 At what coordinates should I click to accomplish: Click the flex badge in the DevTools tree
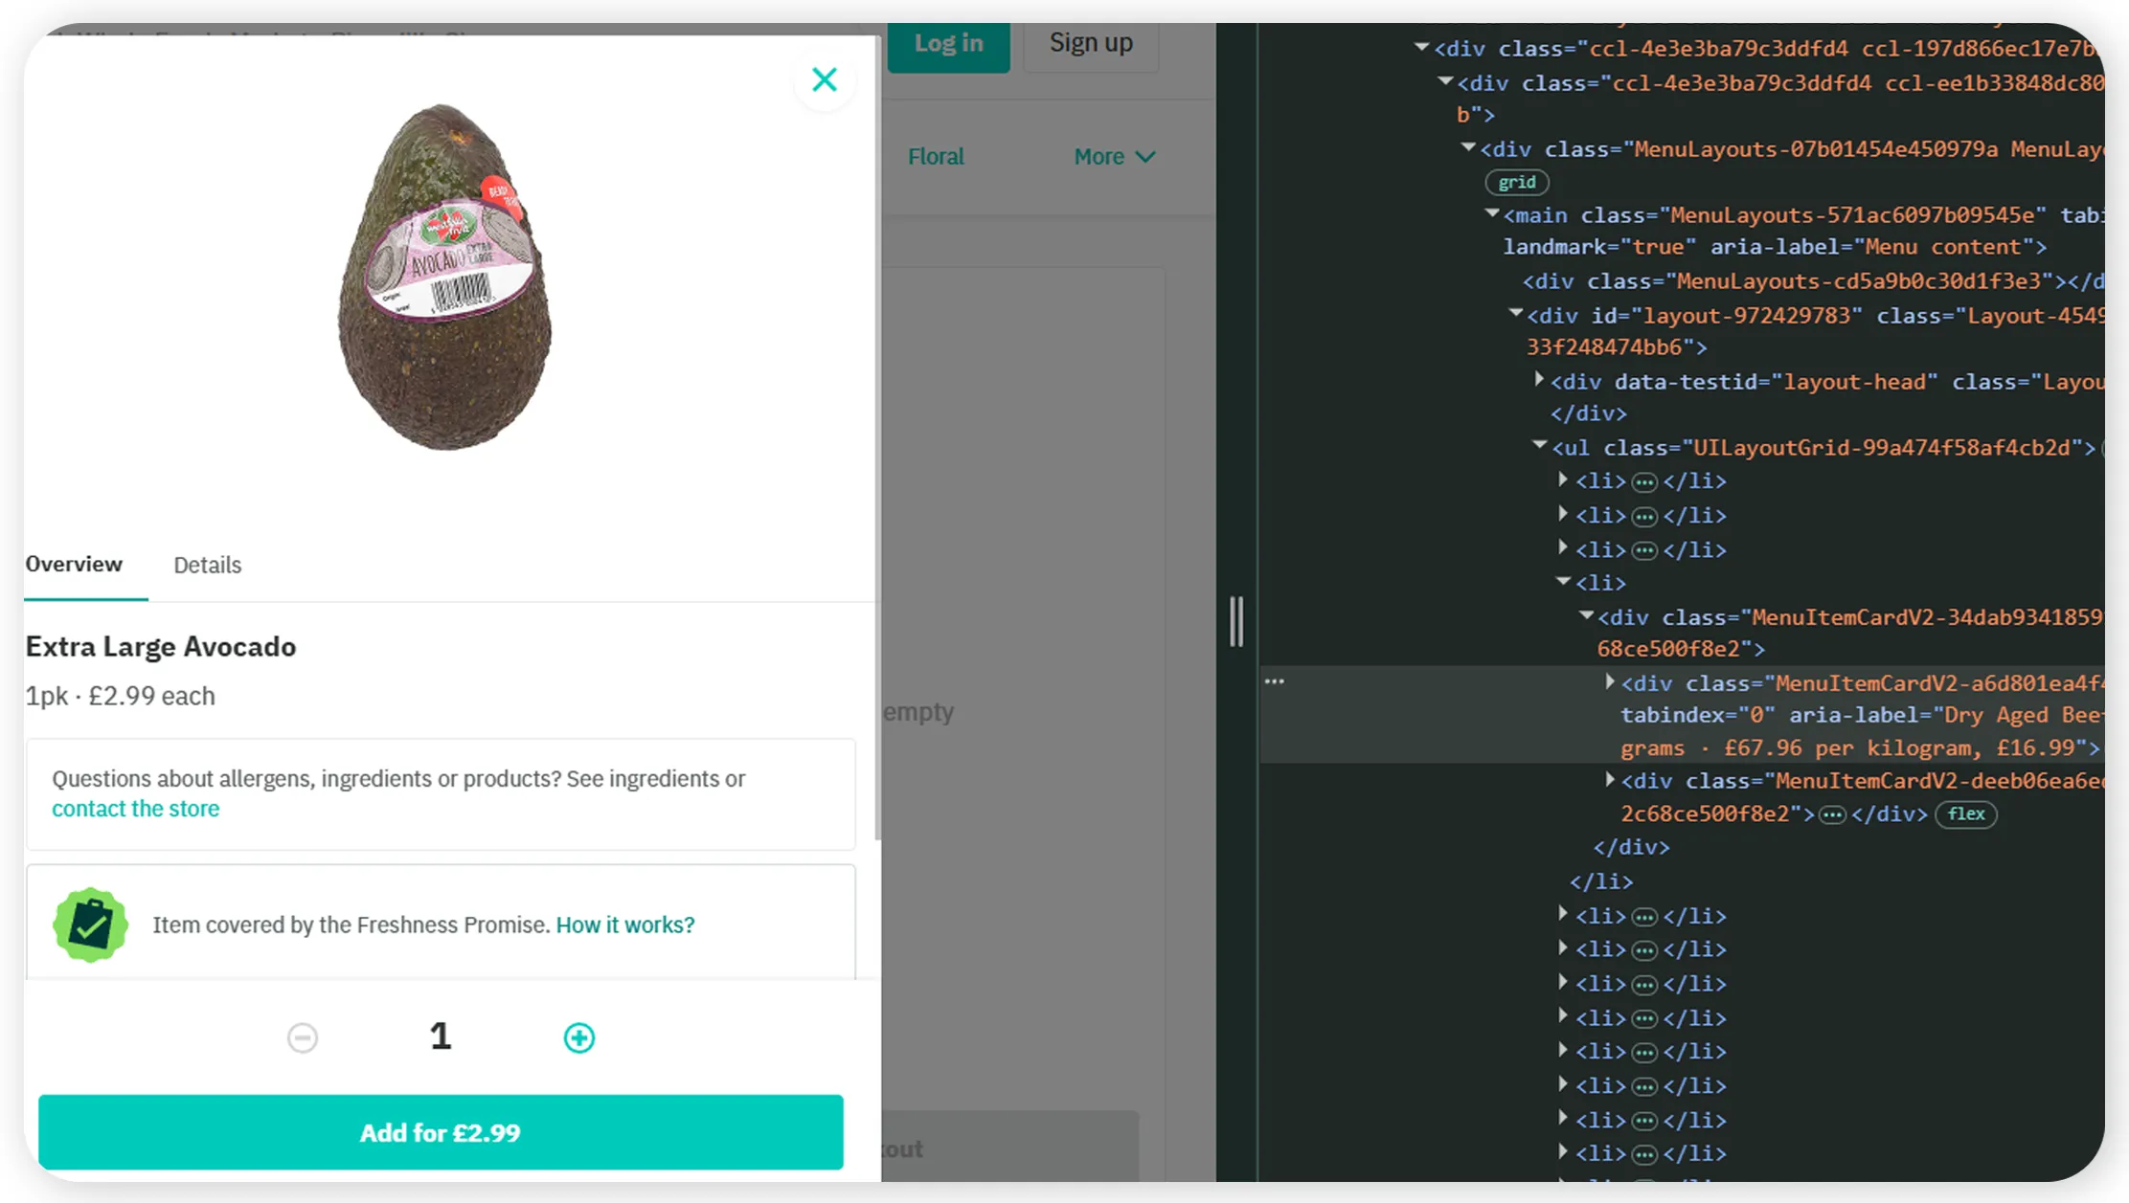click(1966, 813)
